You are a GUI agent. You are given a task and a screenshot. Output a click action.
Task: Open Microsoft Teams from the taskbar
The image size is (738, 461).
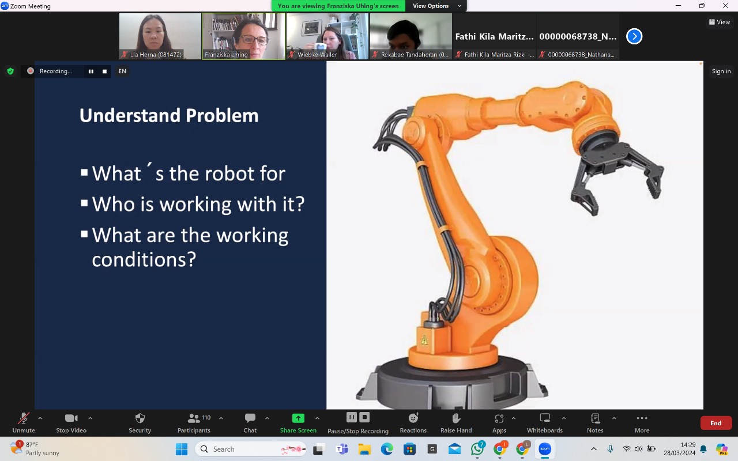coord(341,449)
